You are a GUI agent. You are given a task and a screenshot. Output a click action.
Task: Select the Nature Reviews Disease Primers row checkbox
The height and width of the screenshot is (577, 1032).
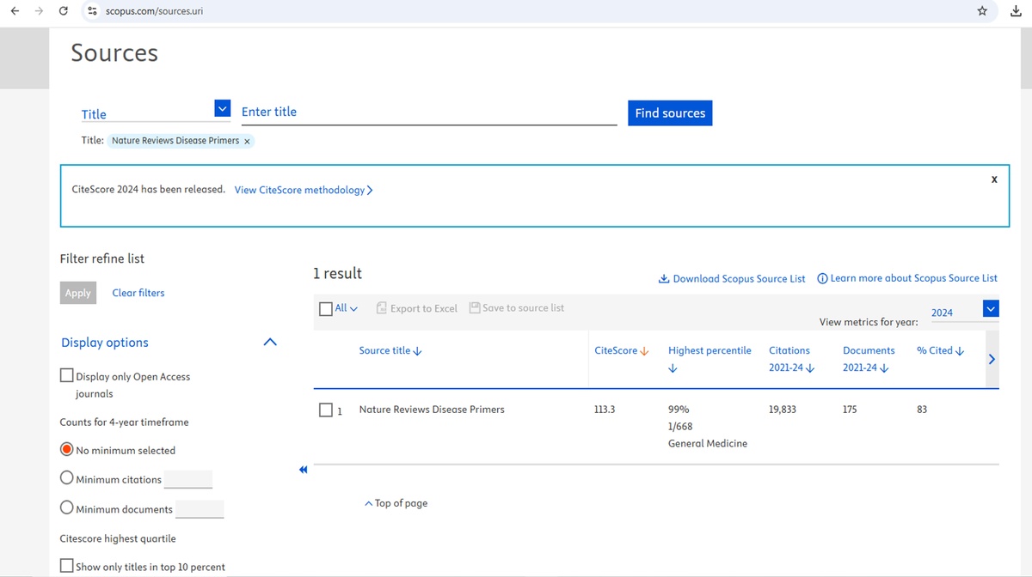tap(326, 410)
